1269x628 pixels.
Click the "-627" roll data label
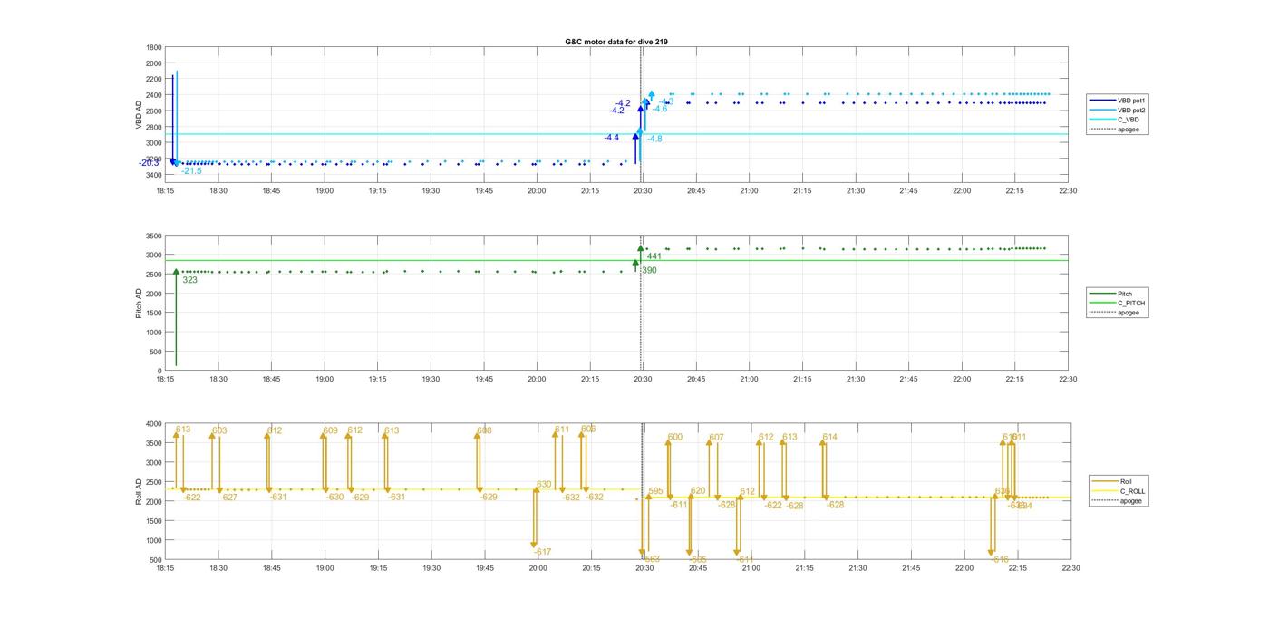[x=228, y=498]
